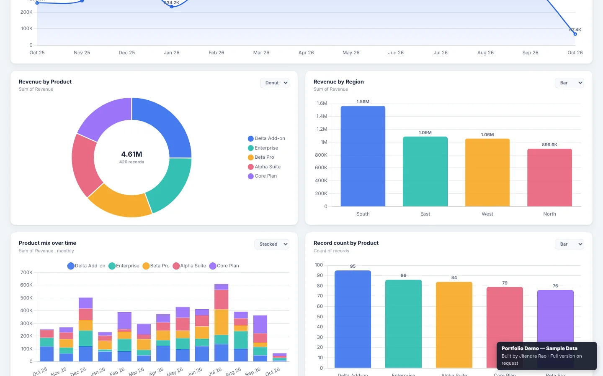Click the Dec 25 stacked bar
This screenshot has width=603, height=376.
coord(85,330)
